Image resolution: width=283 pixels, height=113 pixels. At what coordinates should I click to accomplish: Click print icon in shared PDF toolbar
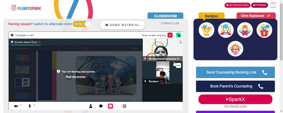pyautogui.click(x=136, y=48)
